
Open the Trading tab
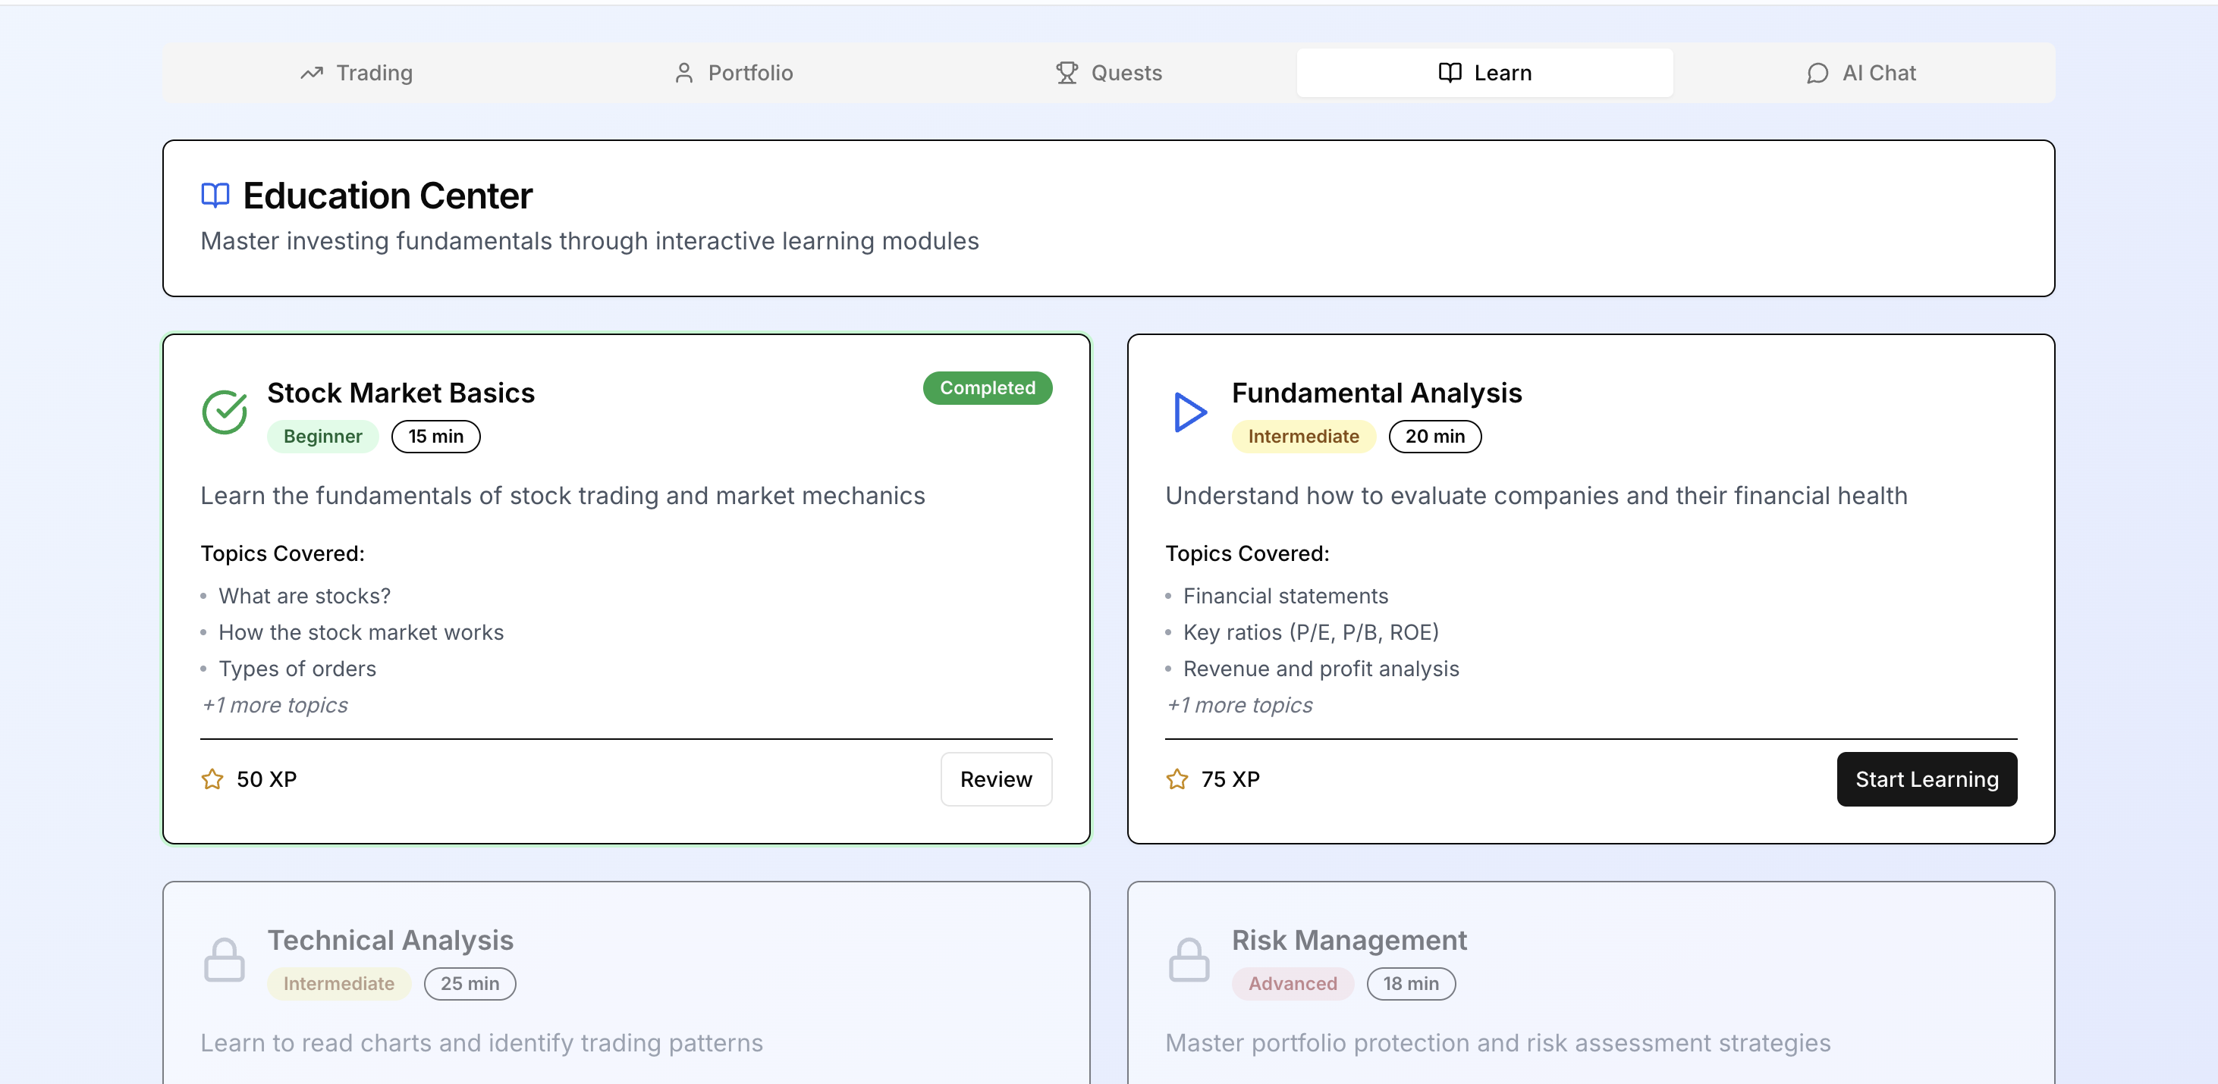[x=357, y=73]
